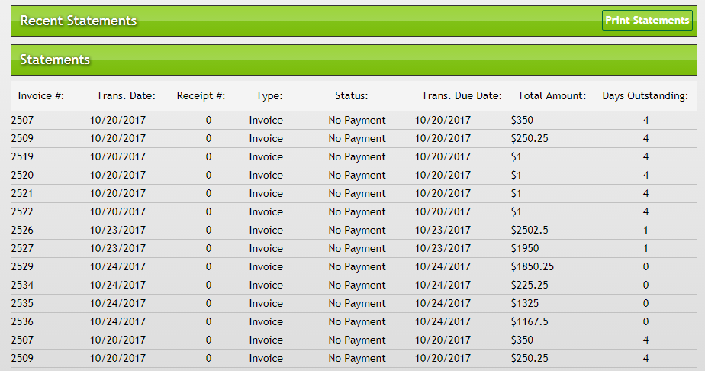Screen dimensions: 705x371
Task: Click No Payment status for invoice 2522
Action: (x=357, y=212)
